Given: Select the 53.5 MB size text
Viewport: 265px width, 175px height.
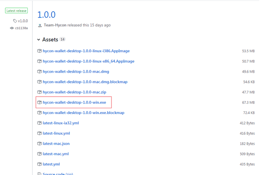Looking at the screenshot, I should click(x=248, y=51).
